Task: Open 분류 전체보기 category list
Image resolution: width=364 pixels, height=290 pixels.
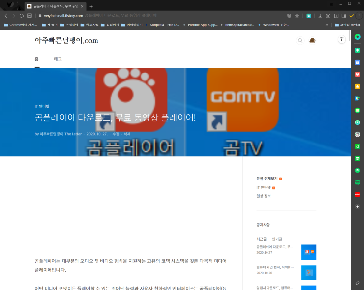Action: pos(267,178)
